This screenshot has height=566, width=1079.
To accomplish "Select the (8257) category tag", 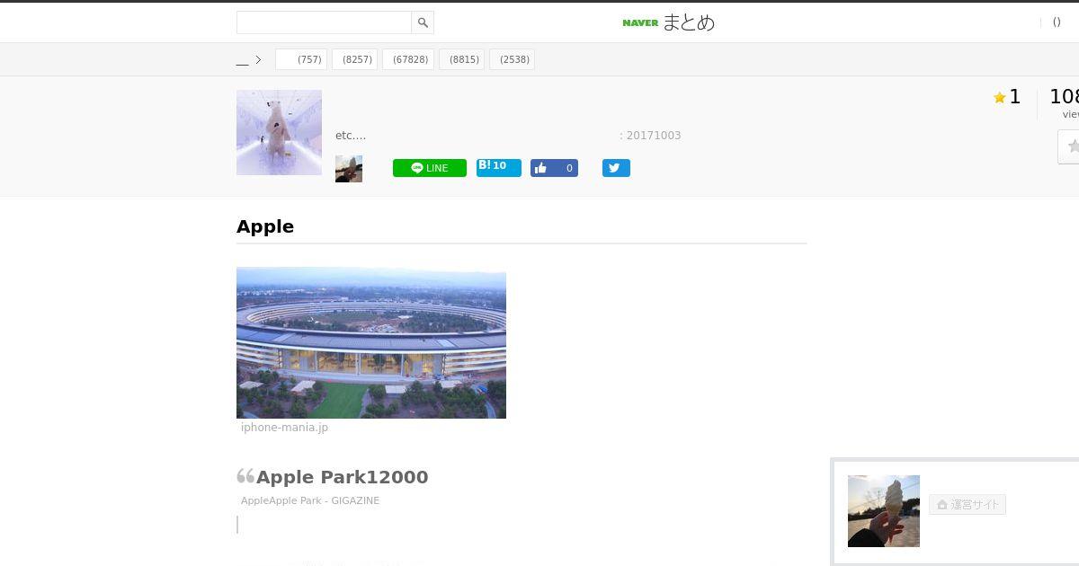I will pyautogui.click(x=354, y=59).
